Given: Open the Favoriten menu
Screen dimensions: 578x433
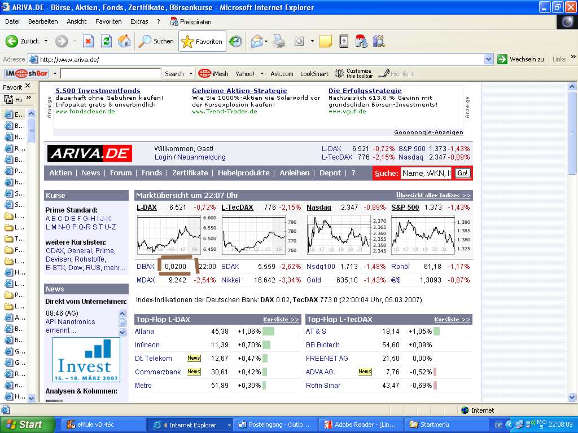Looking at the screenshot, I should [108, 22].
